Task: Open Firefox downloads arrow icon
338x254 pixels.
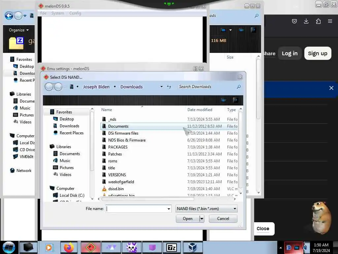Action: pos(306,21)
